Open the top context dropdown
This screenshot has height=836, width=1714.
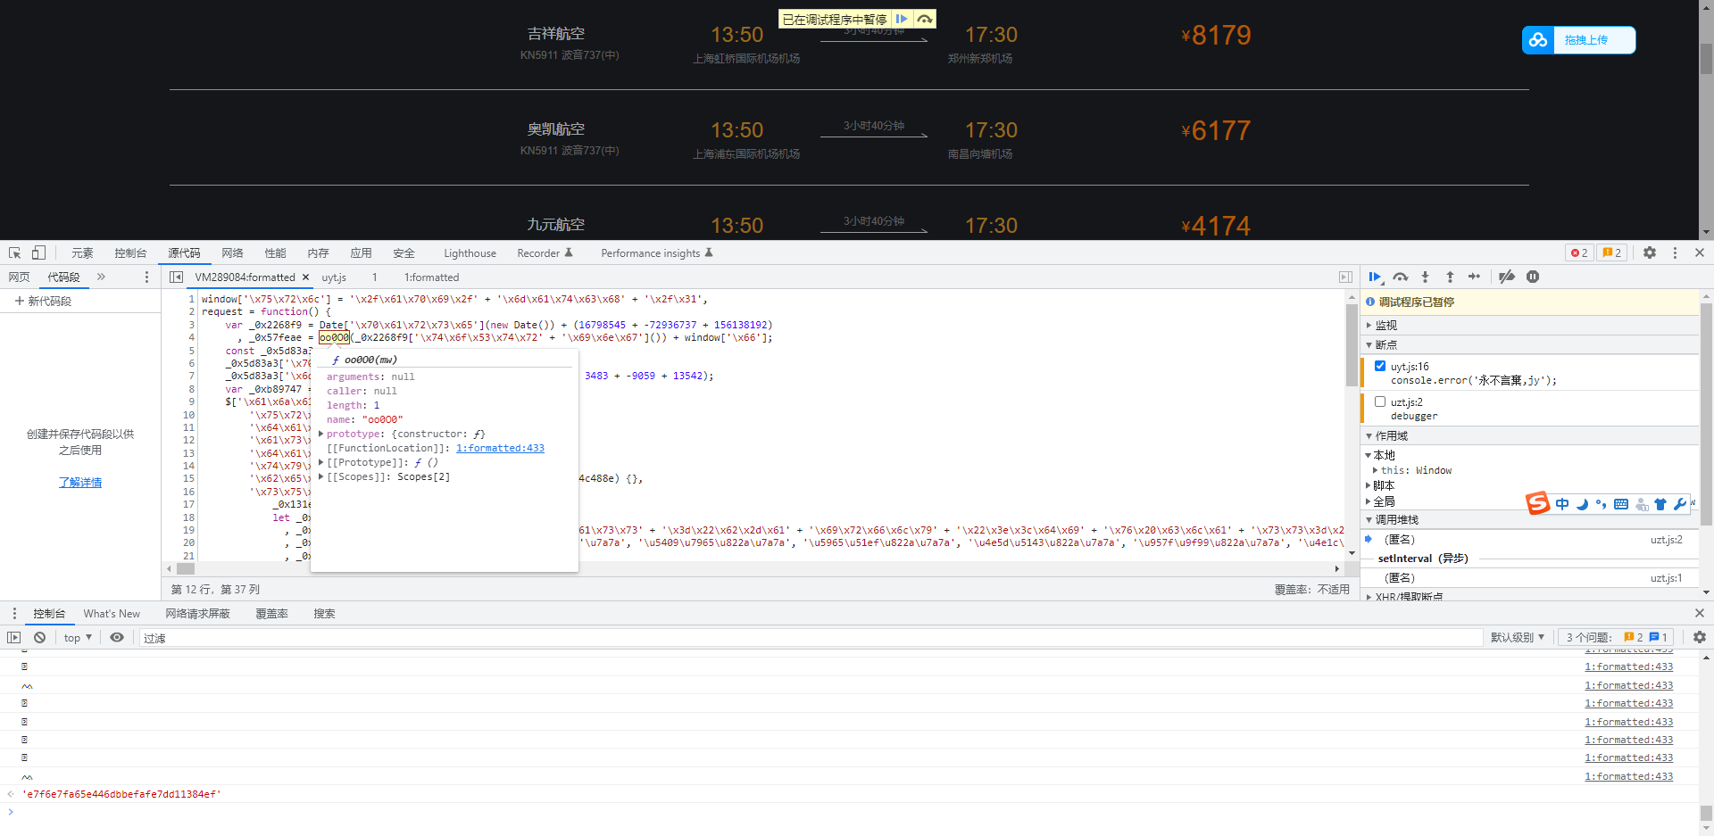78,638
